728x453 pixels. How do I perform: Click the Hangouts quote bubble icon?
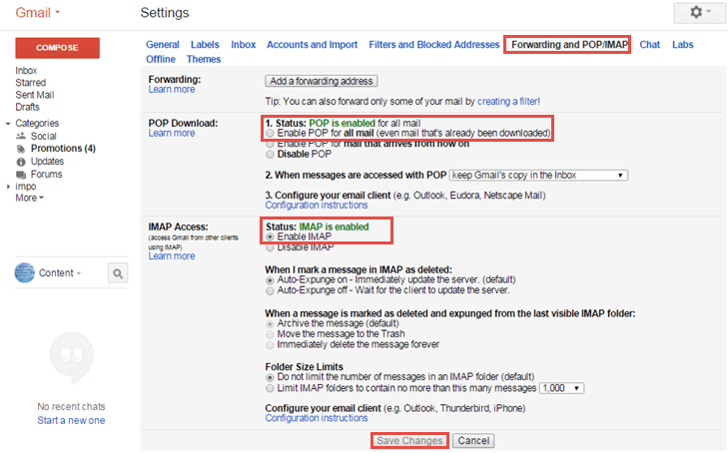pyautogui.click(x=72, y=358)
